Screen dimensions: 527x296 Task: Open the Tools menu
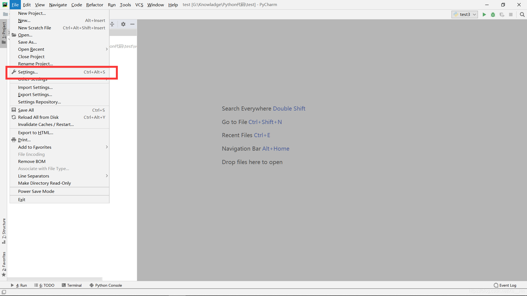click(125, 5)
